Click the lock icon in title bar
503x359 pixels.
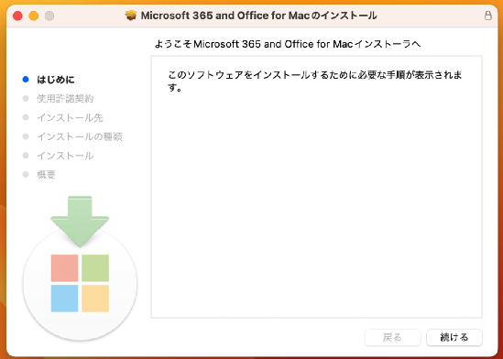(x=488, y=16)
